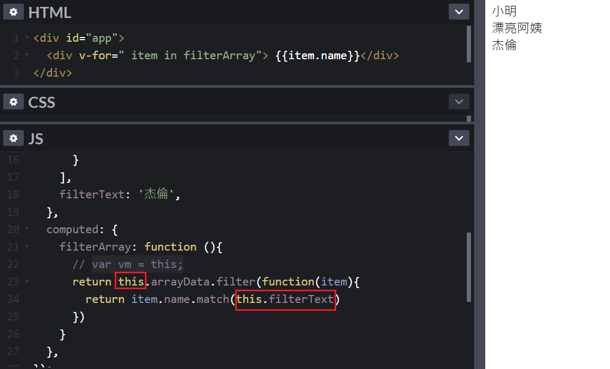Viewport: 610px width, 369px height.
Task: Open HTML editor settings gear
Action: [13, 12]
